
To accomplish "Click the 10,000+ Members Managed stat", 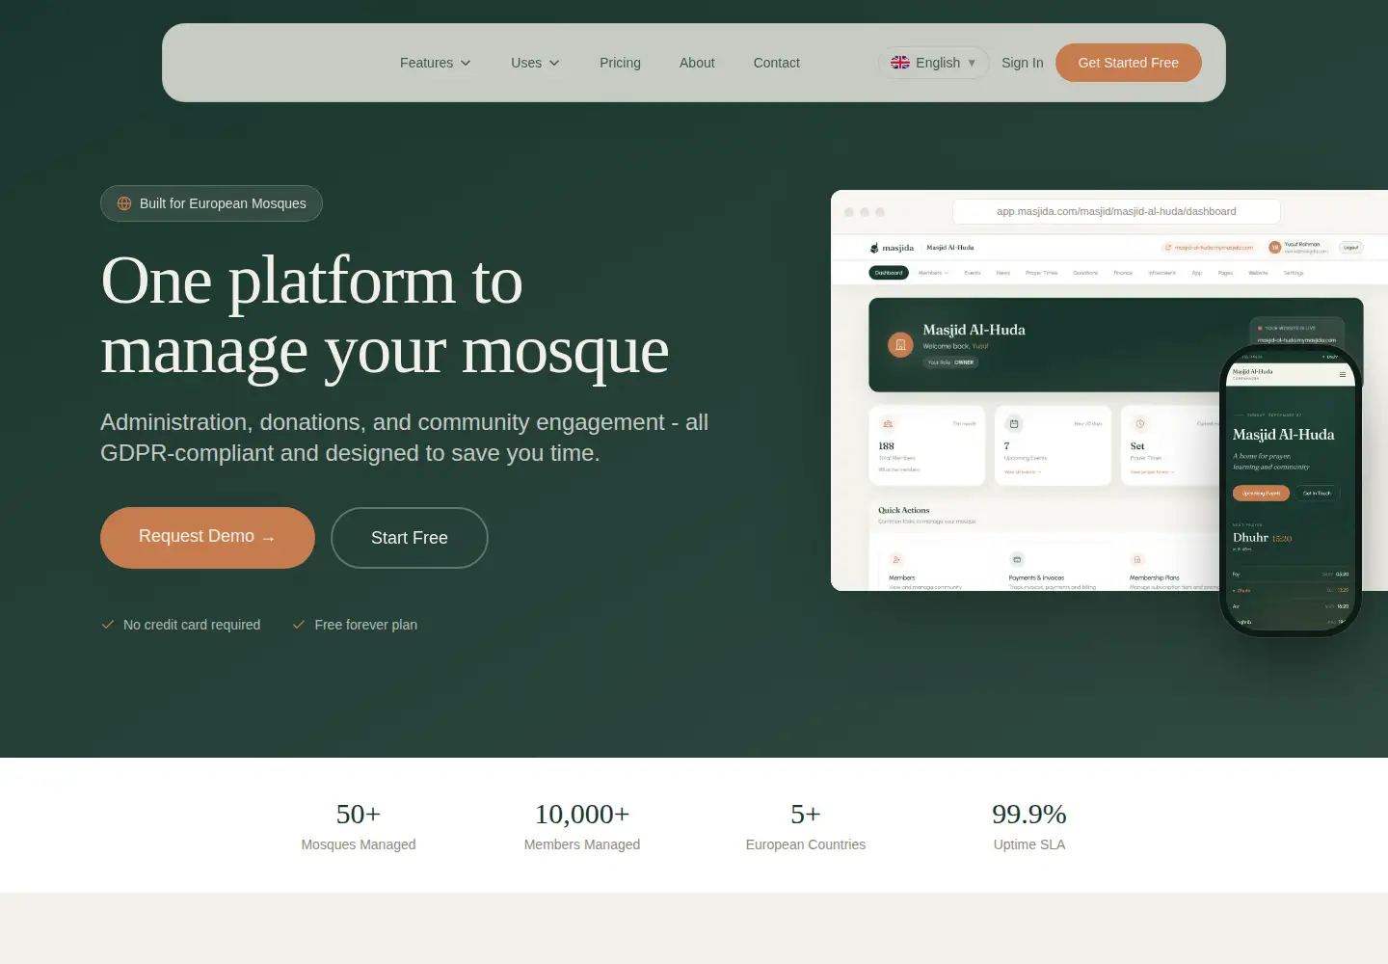I will point(582,827).
